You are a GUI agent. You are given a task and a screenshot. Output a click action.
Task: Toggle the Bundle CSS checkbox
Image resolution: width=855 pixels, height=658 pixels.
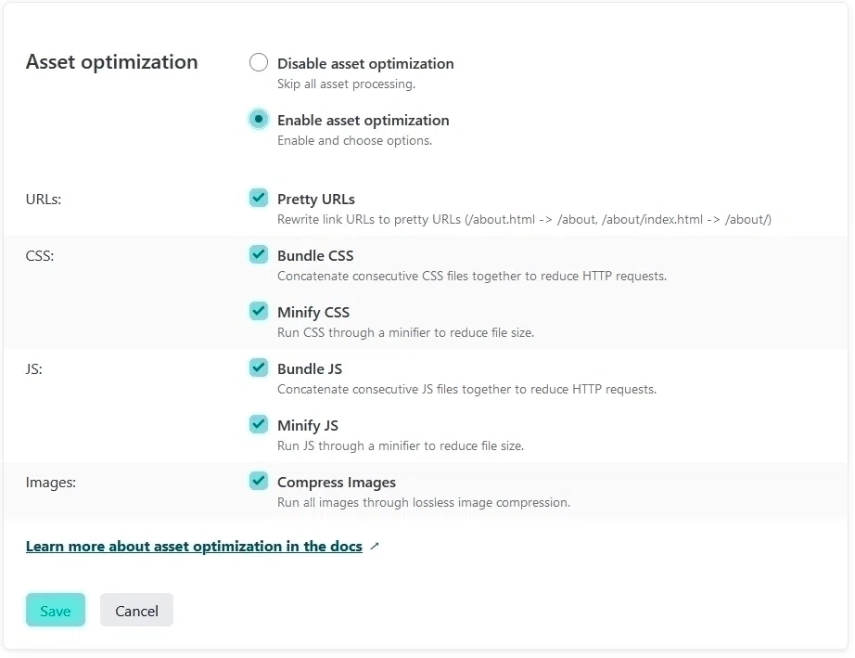(259, 254)
